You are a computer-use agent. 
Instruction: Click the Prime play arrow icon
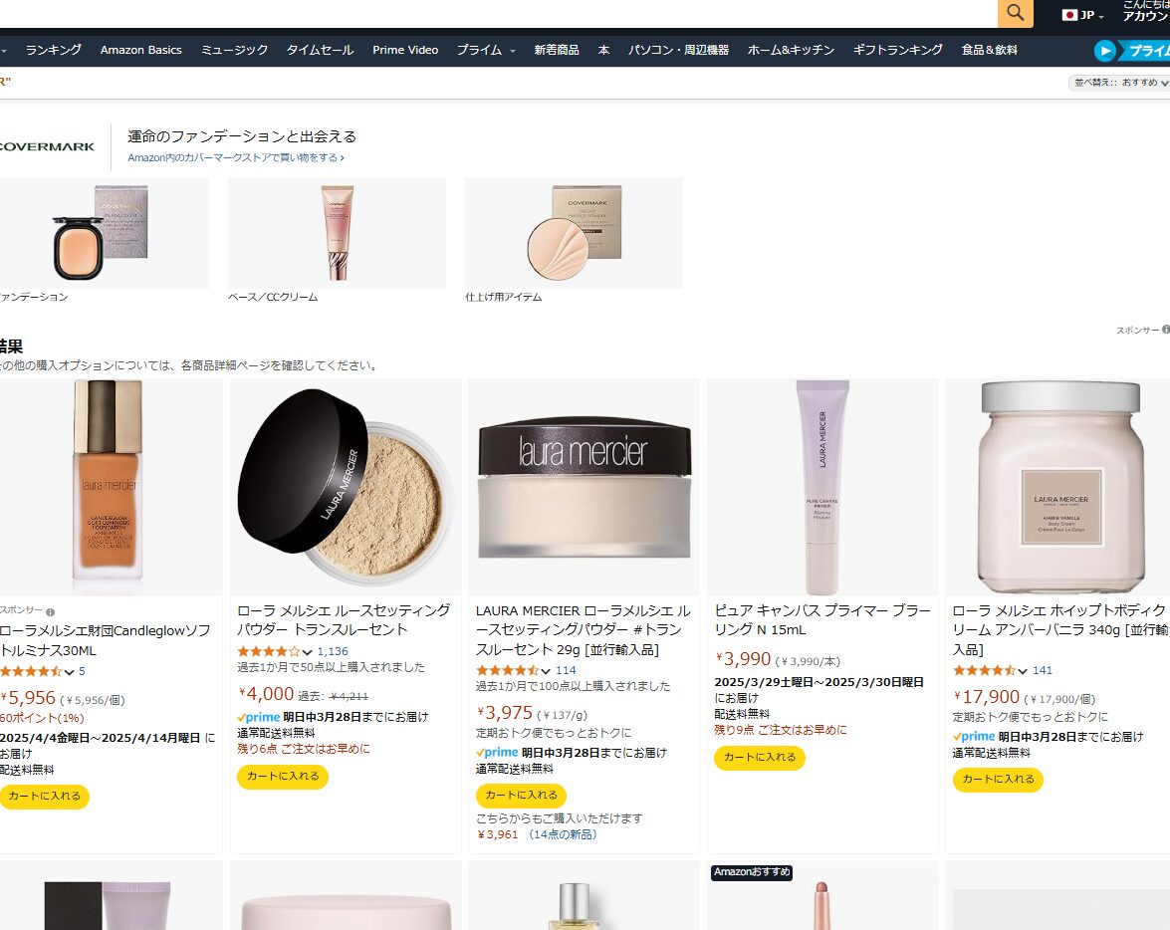coord(1104,50)
